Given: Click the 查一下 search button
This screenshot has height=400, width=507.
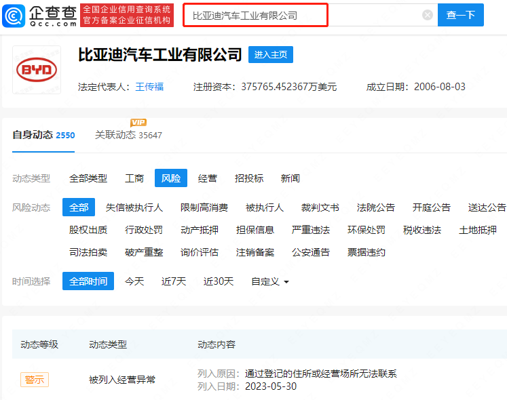Looking at the screenshot, I should (x=460, y=15).
